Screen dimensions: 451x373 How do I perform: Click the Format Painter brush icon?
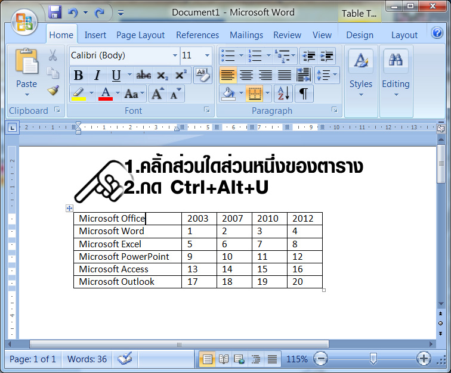point(53,90)
